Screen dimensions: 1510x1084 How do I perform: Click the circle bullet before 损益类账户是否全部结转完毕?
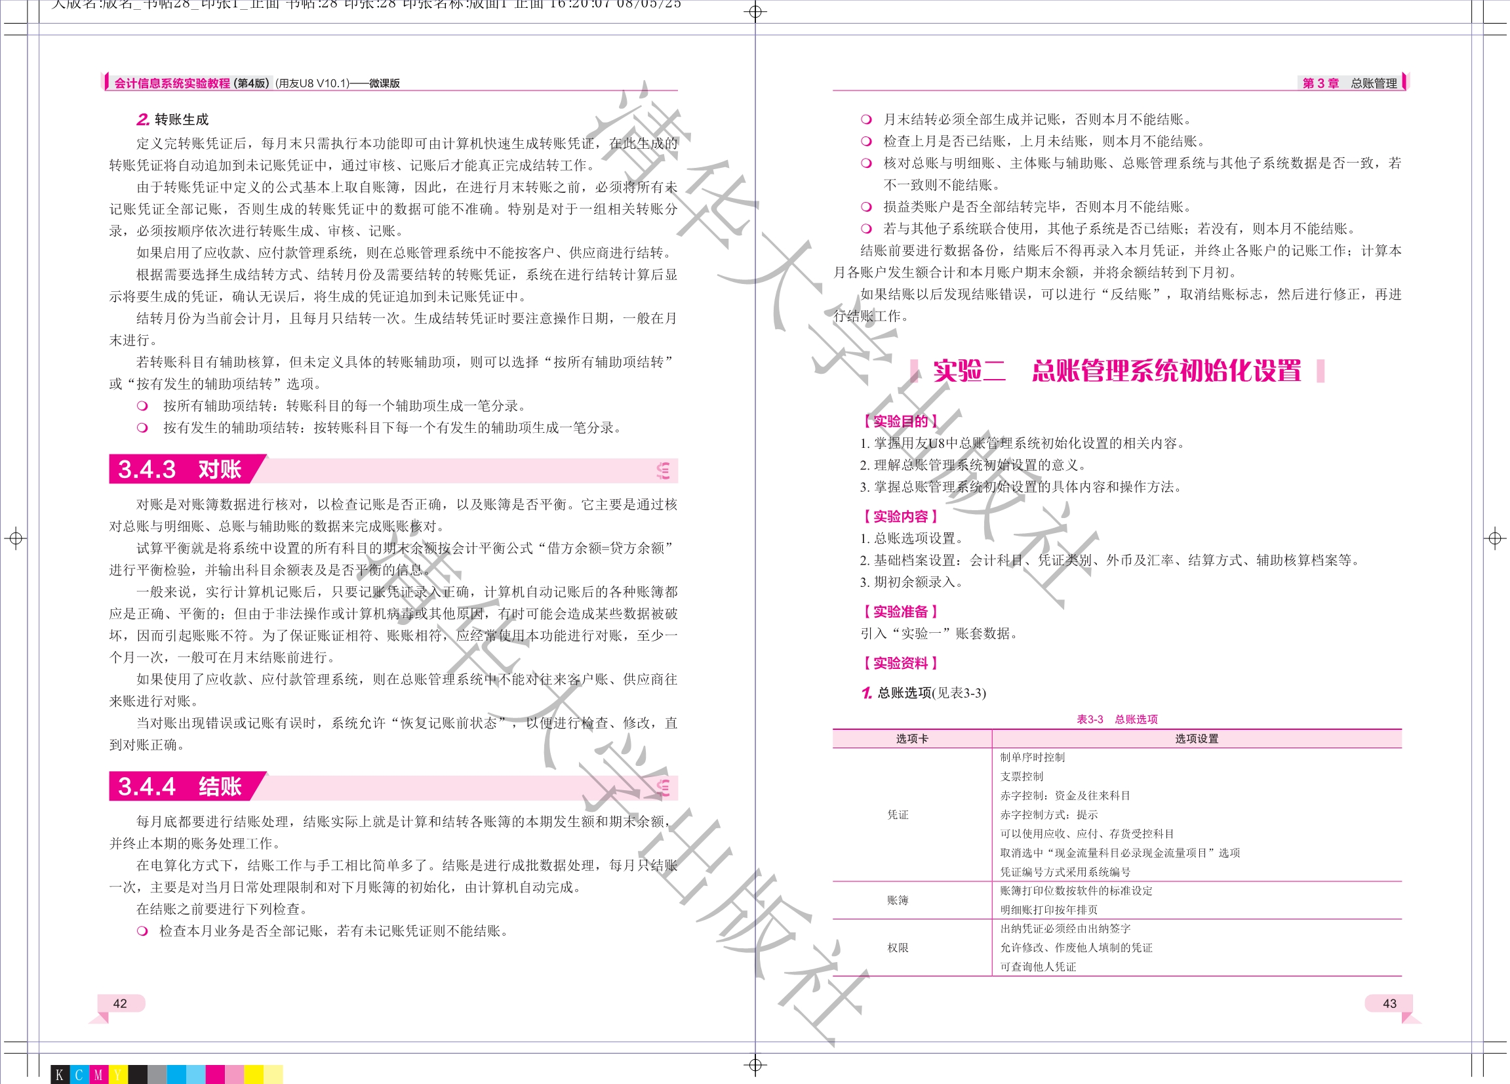(x=866, y=207)
